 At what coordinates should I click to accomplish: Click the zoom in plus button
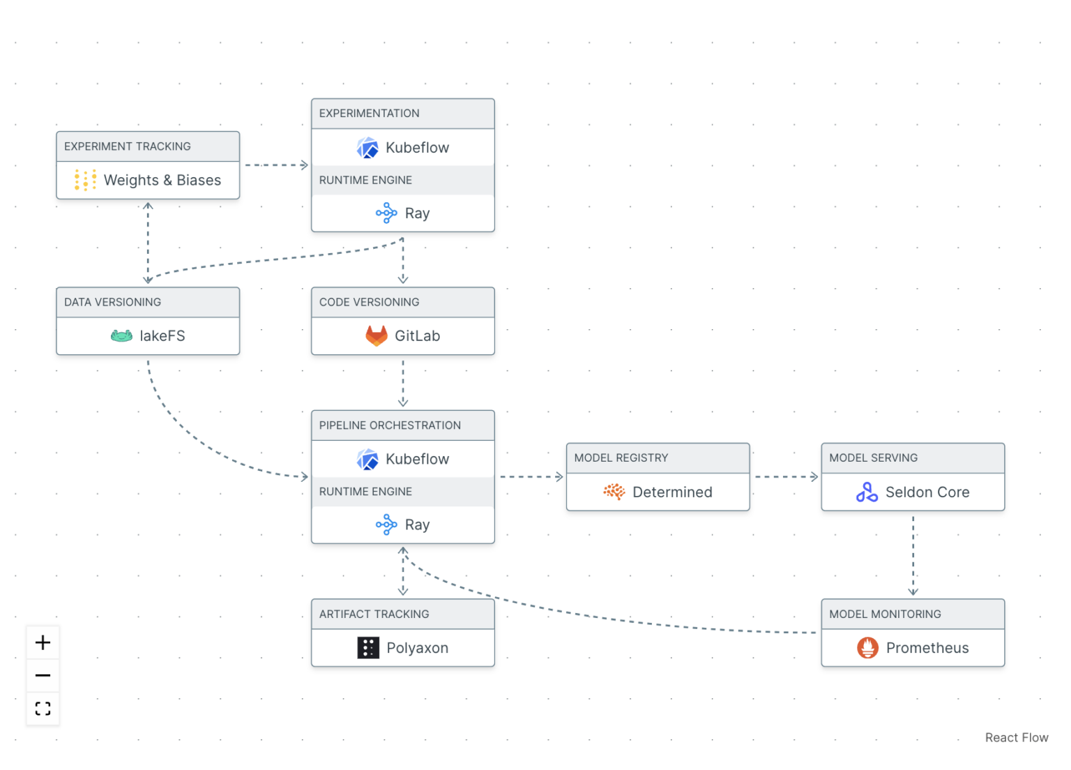(43, 642)
